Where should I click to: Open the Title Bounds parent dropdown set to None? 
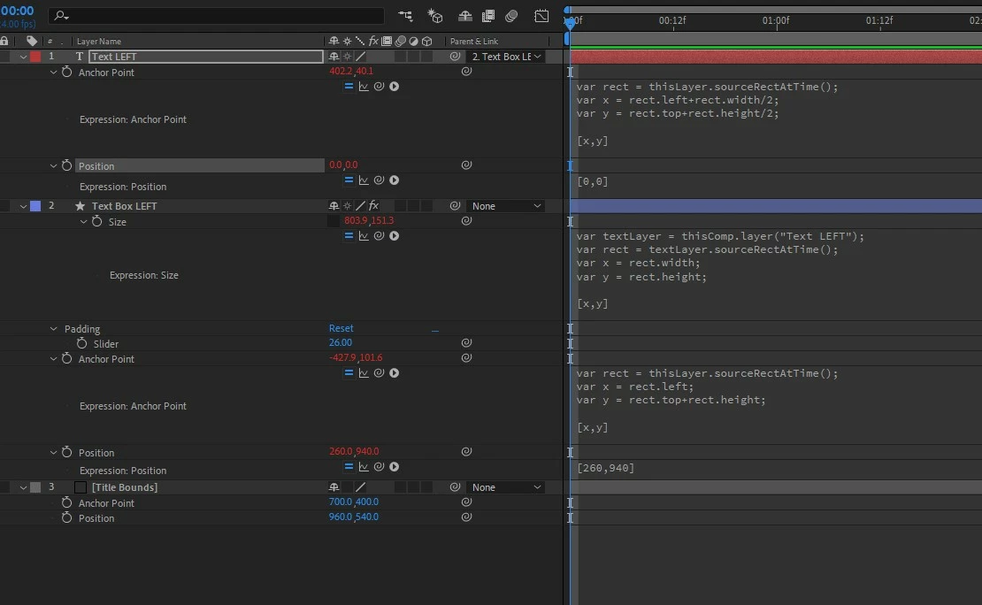tap(505, 487)
